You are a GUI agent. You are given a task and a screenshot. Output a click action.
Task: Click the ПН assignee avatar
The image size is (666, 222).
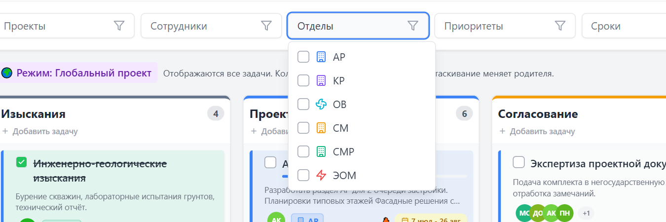[x=565, y=213]
